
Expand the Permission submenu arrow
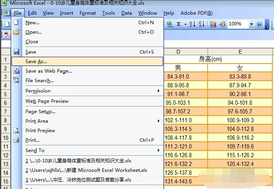click(x=159, y=91)
